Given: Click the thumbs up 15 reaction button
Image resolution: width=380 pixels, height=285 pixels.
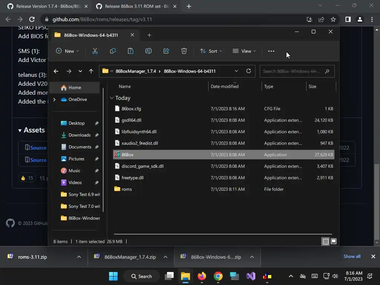Looking at the screenshot, I should click(27, 178).
